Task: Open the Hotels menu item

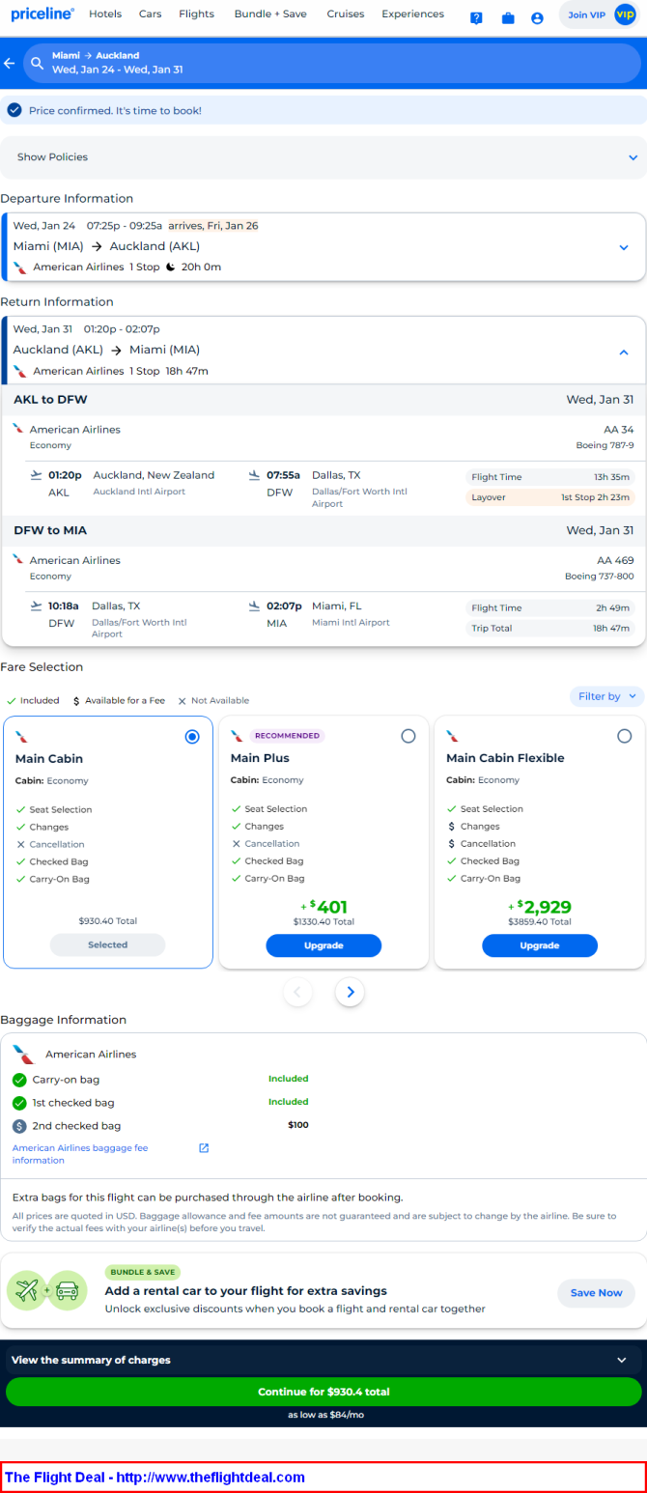Action: click(105, 14)
